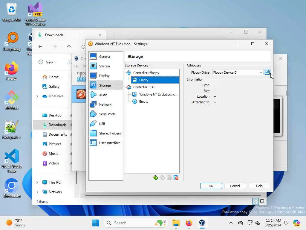
Task: Open the Network settings category
Action: click(x=105, y=105)
